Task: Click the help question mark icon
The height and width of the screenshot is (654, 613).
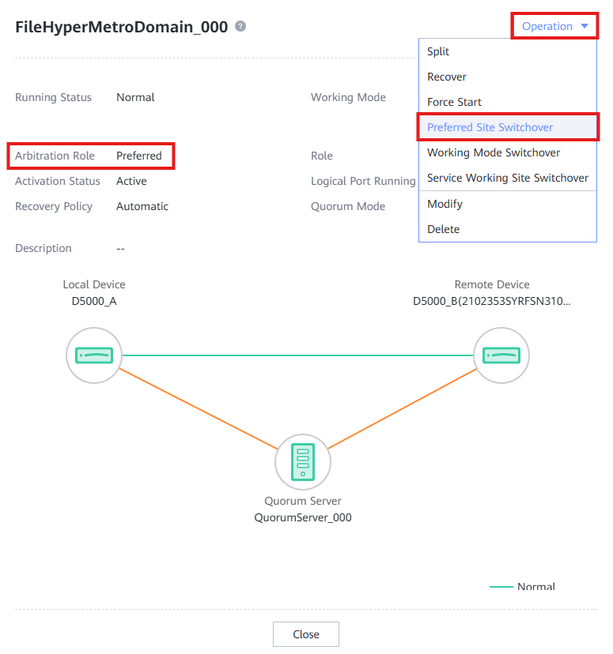Action: (x=240, y=26)
